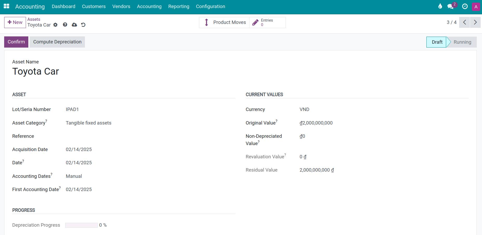Open Product Moves smart button
482x235 pixels.
(x=224, y=22)
